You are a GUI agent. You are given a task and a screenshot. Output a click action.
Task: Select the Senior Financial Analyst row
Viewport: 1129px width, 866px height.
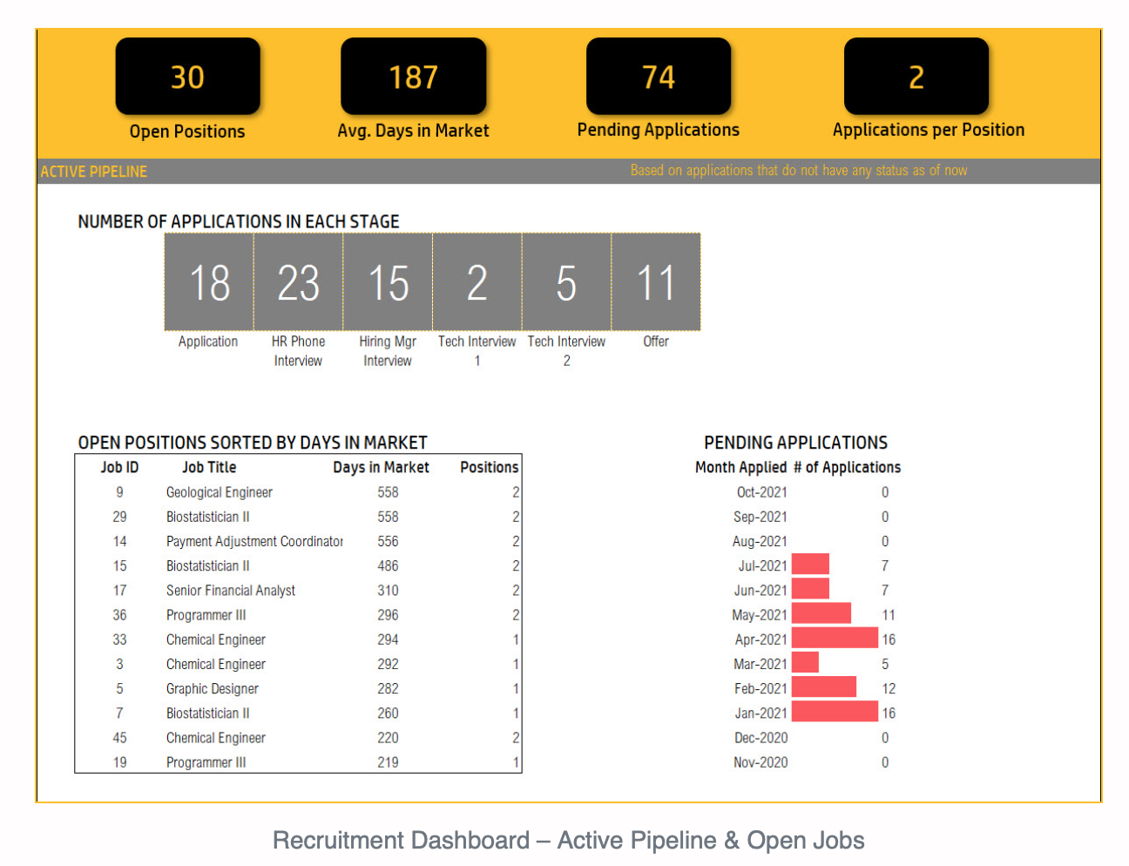point(299,590)
